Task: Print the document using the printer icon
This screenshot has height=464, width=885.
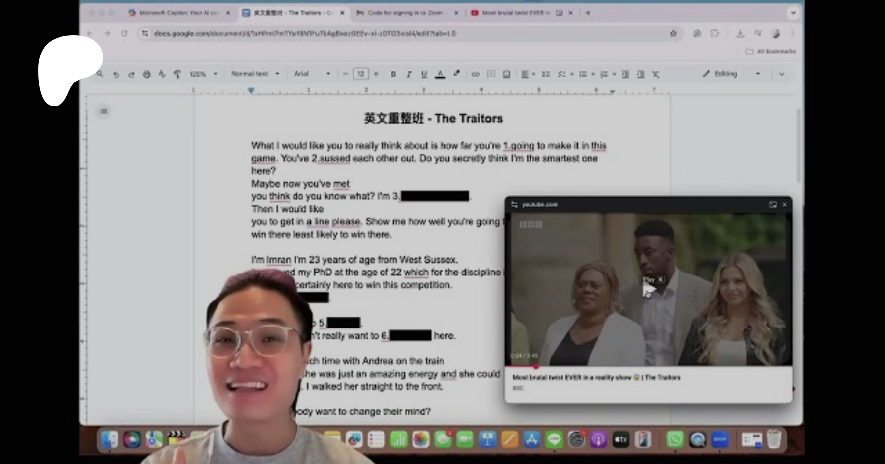Action: (x=147, y=74)
